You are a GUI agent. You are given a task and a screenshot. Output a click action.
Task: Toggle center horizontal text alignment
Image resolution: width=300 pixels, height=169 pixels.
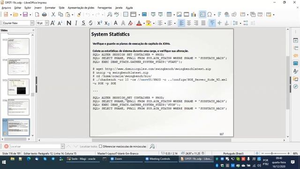pos(188,23)
